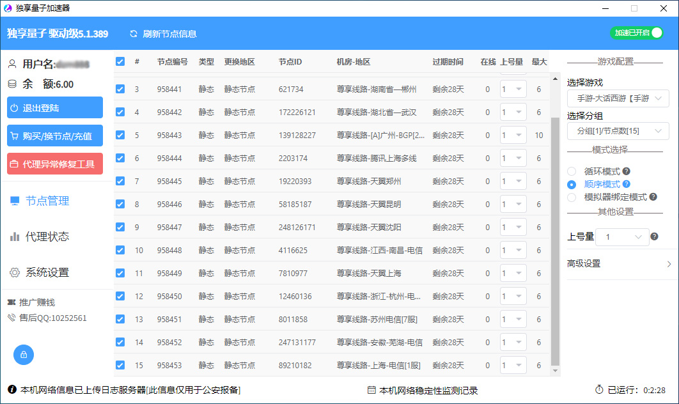
Task: Click the scrollbar up arrow
Action: pyautogui.click(x=555, y=79)
